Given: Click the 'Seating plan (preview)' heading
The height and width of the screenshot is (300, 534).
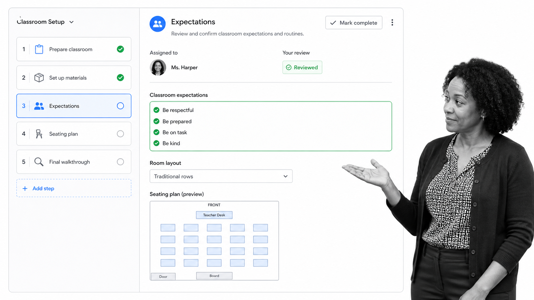Looking at the screenshot, I should click(177, 194).
